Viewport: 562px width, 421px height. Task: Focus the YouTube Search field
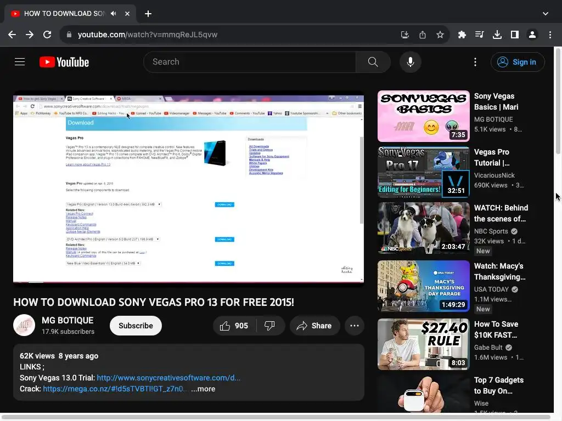point(250,62)
